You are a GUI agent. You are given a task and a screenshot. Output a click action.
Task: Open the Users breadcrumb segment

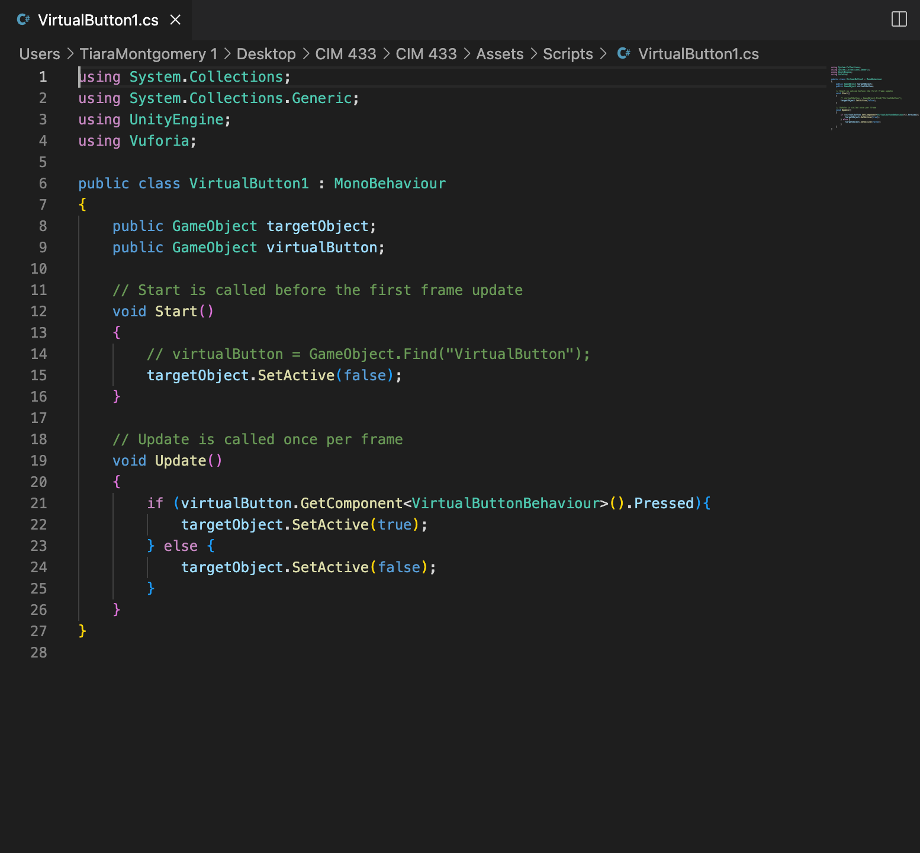[40, 54]
